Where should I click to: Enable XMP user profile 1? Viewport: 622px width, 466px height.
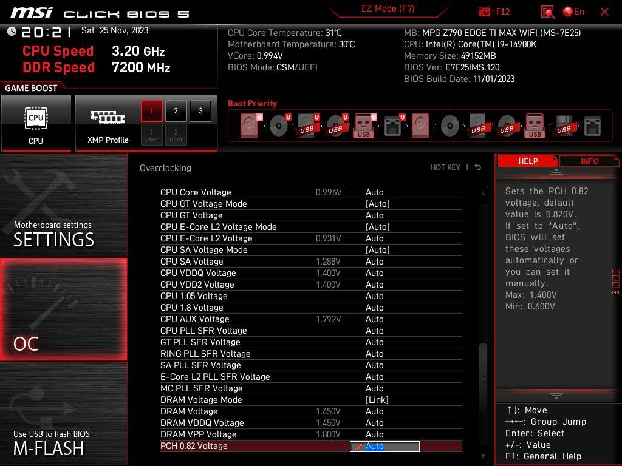[x=151, y=135]
